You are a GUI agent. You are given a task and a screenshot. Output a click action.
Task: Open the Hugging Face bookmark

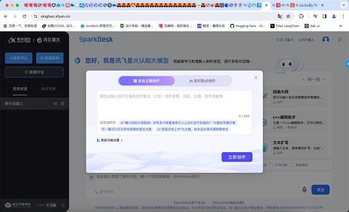[248, 26]
